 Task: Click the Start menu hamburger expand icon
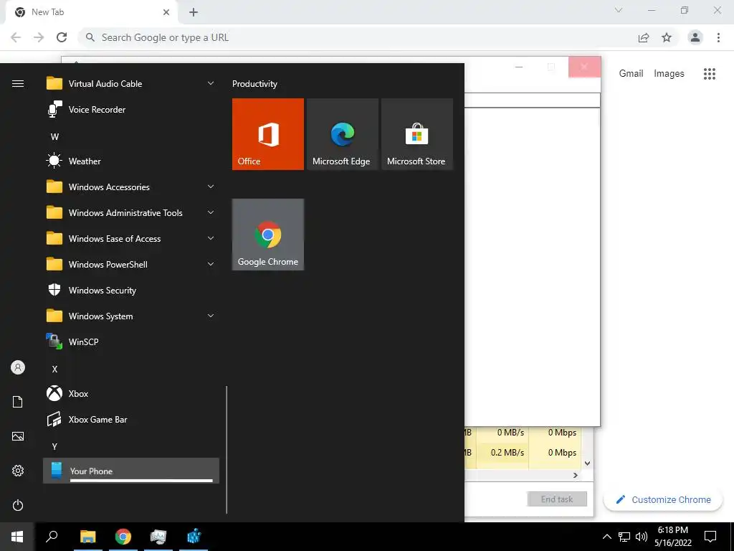(x=18, y=83)
